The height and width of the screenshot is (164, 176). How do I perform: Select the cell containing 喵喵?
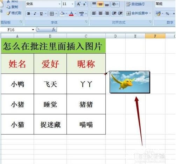tap(86, 124)
